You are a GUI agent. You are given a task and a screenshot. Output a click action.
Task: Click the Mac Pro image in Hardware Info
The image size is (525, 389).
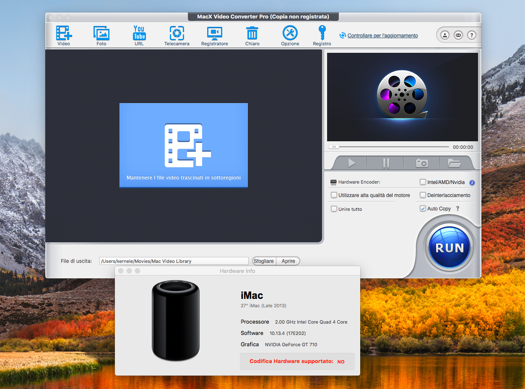point(176,321)
